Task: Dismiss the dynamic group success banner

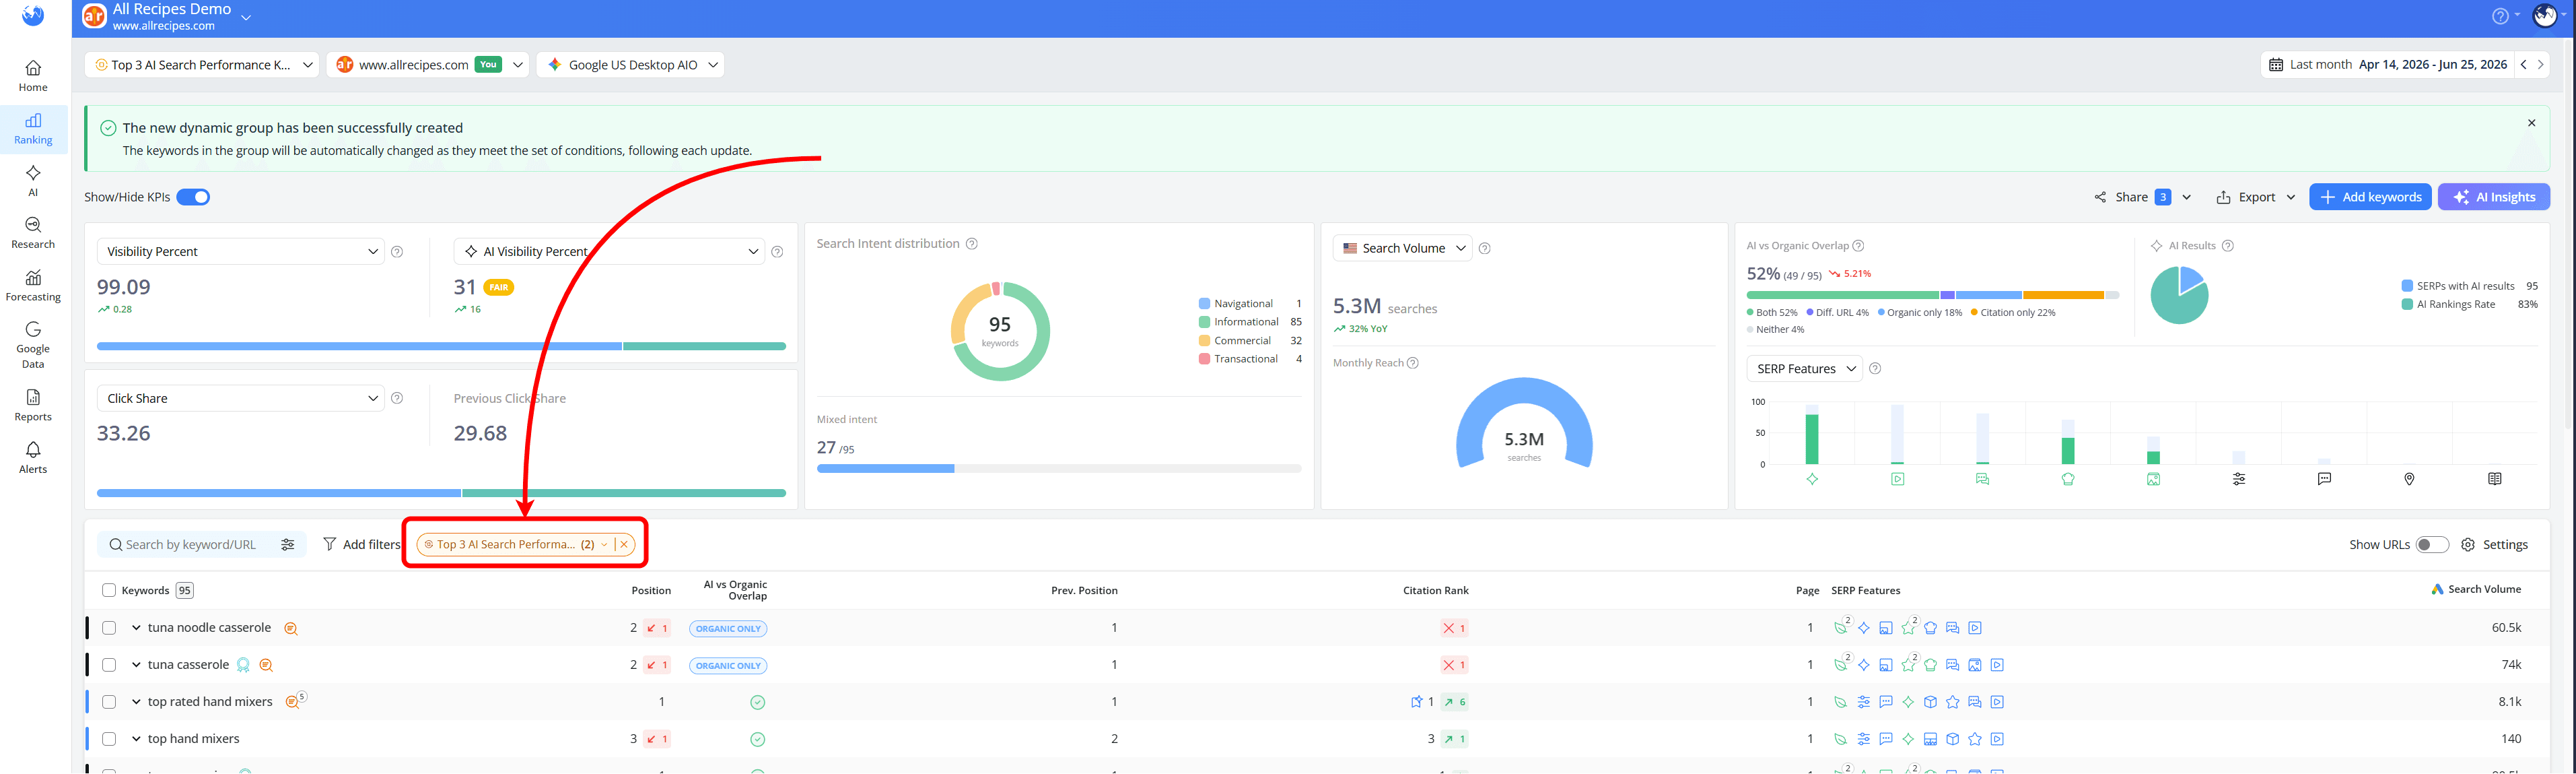Action: point(2532,123)
